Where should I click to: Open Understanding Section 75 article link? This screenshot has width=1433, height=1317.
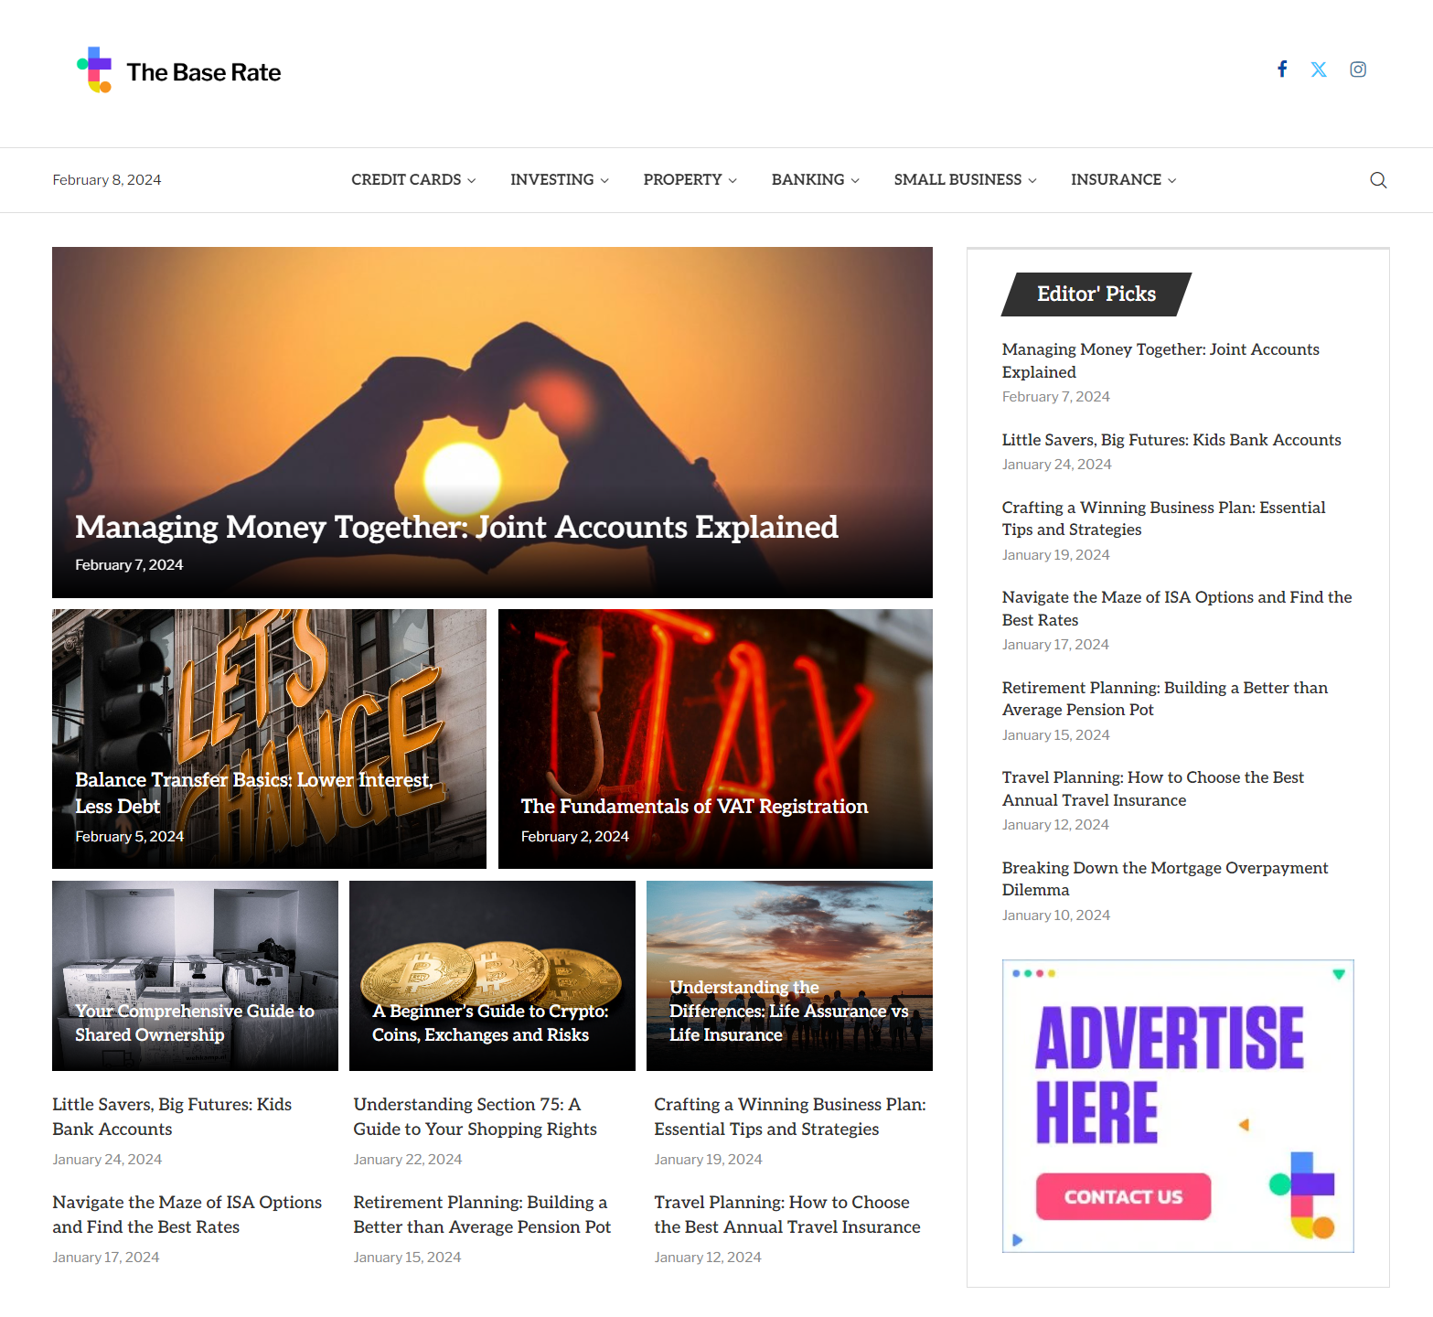tap(475, 1117)
